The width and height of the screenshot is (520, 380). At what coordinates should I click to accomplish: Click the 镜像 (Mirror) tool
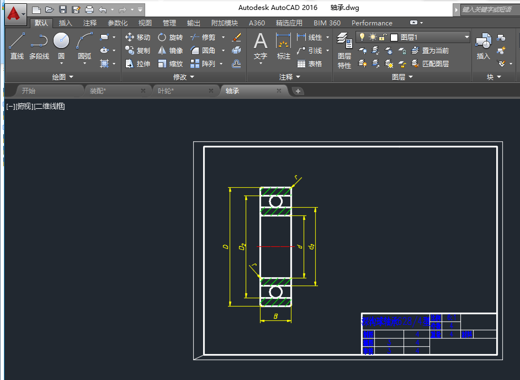pyautogui.click(x=171, y=50)
